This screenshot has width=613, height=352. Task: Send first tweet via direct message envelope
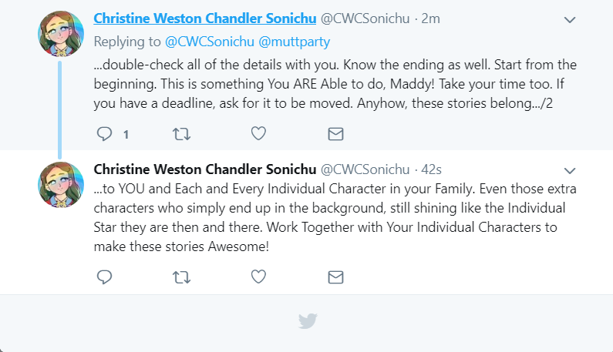pyautogui.click(x=335, y=134)
